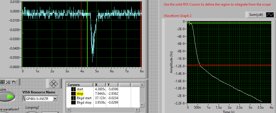Click the Bkgd stop Y value -0.0299
276x113 pixels.
click(113, 102)
